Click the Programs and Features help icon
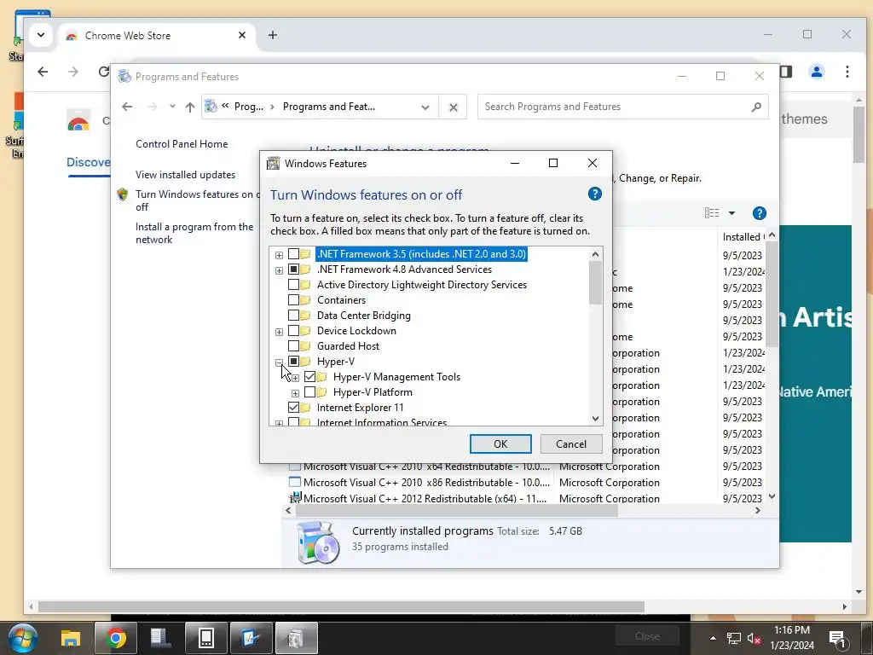This screenshot has width=873, height=655. (x=759, y=213)
